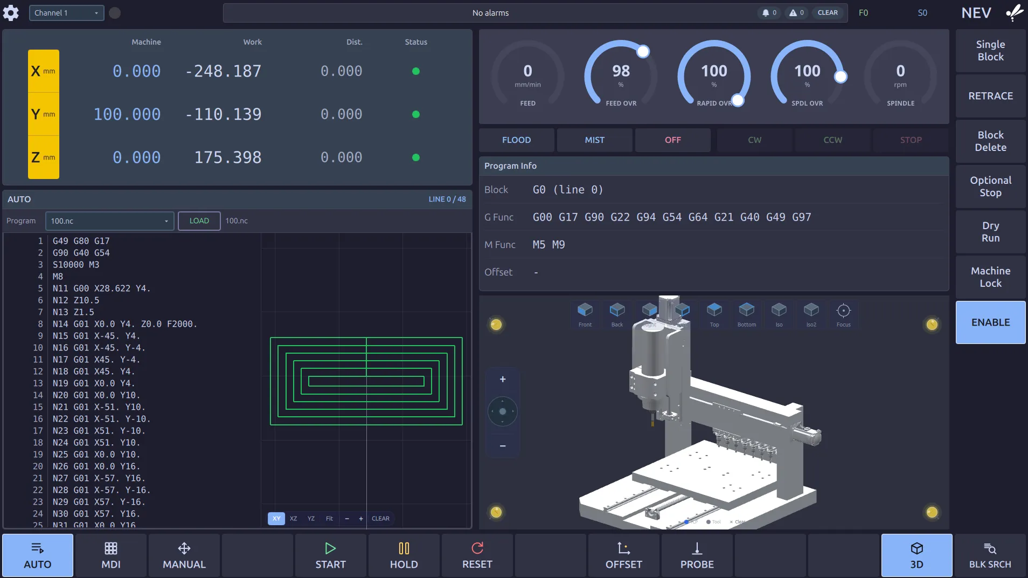Viewport: 1028px width, 578px height.
Task: Zoom out toolpath preview with minus
Action: coord(347,519)
